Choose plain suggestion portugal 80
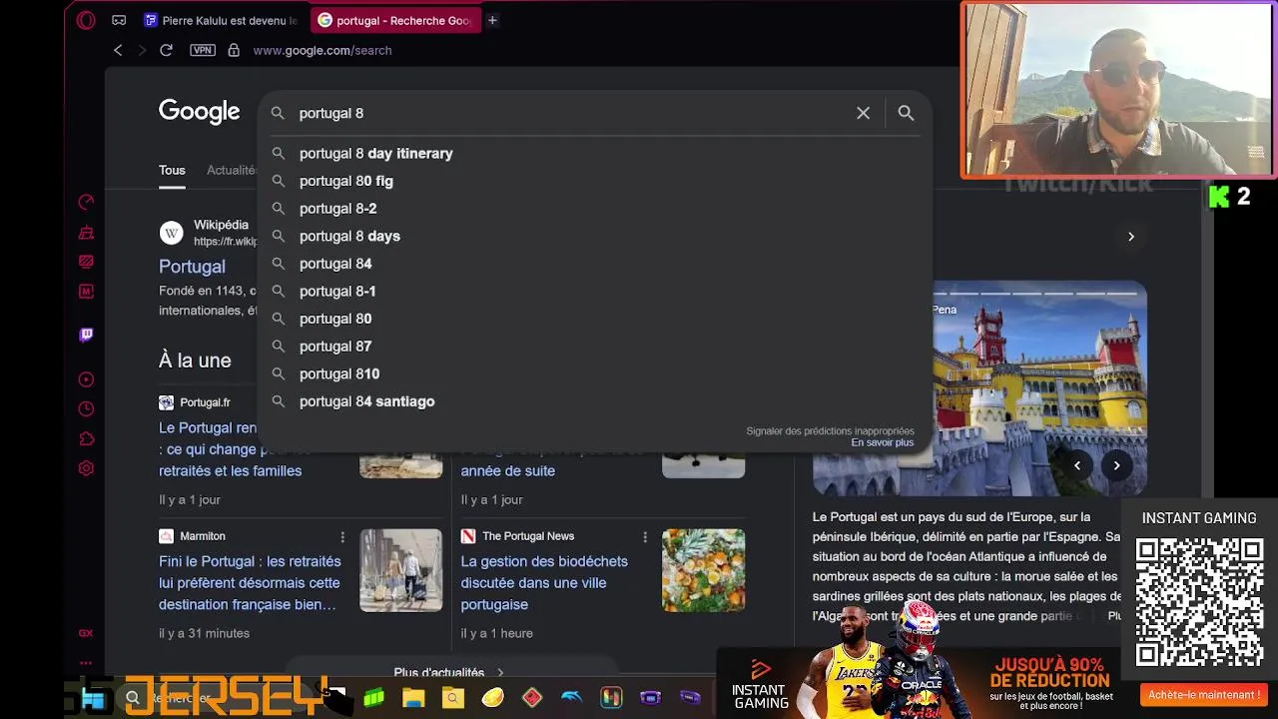Image resolution: width=1278 pixels, height=719 pixels. coord(594,319)
